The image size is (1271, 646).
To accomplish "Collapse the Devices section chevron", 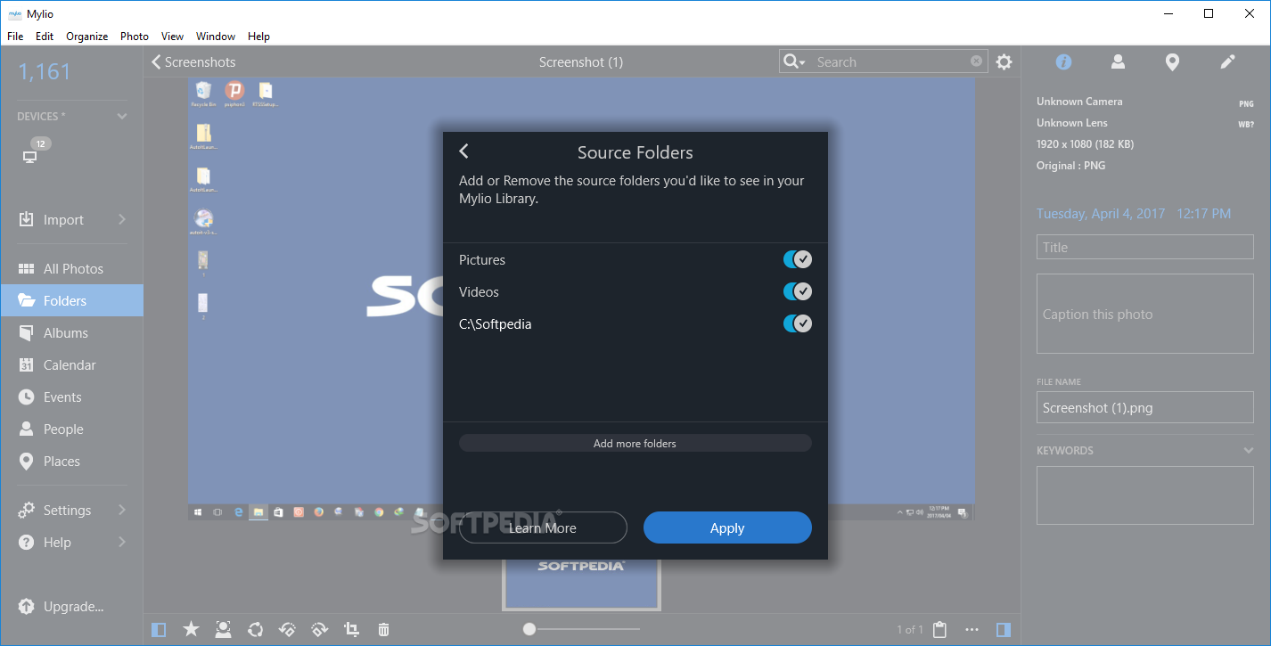I will coord(122,117).
